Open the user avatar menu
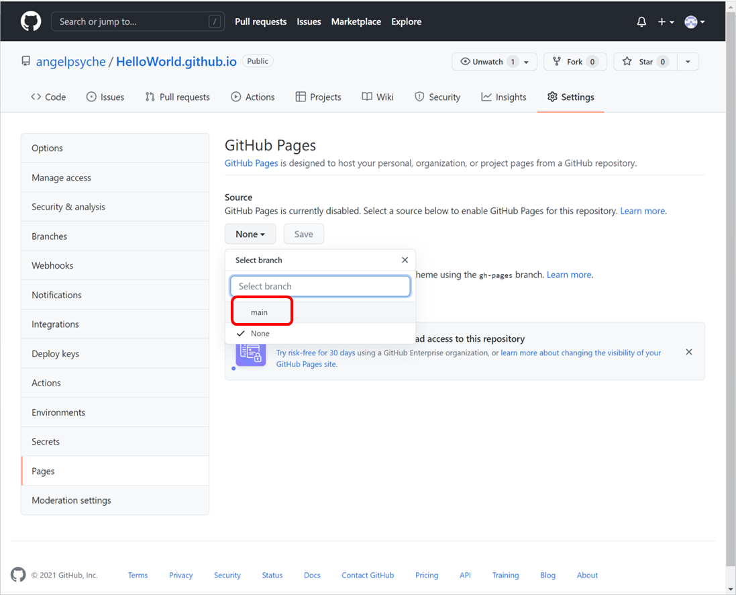Image resolution: width=736 pixels, height=595 pixels. click(694, 21)
